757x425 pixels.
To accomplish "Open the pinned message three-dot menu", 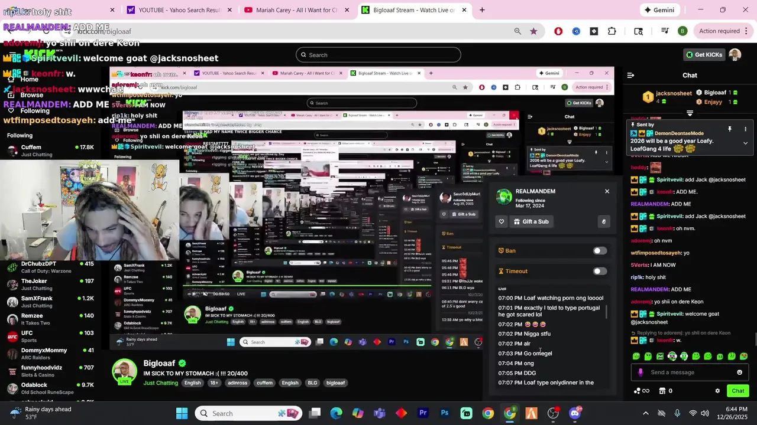I will (x=745, y=129).
